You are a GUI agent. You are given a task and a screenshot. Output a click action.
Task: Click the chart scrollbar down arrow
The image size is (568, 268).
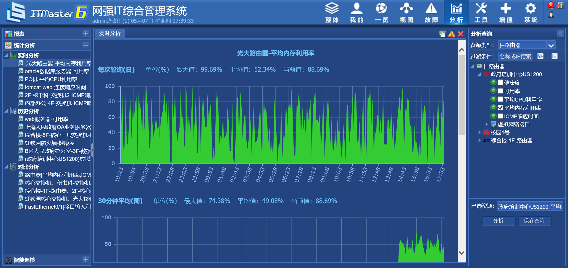coord(461,253)
